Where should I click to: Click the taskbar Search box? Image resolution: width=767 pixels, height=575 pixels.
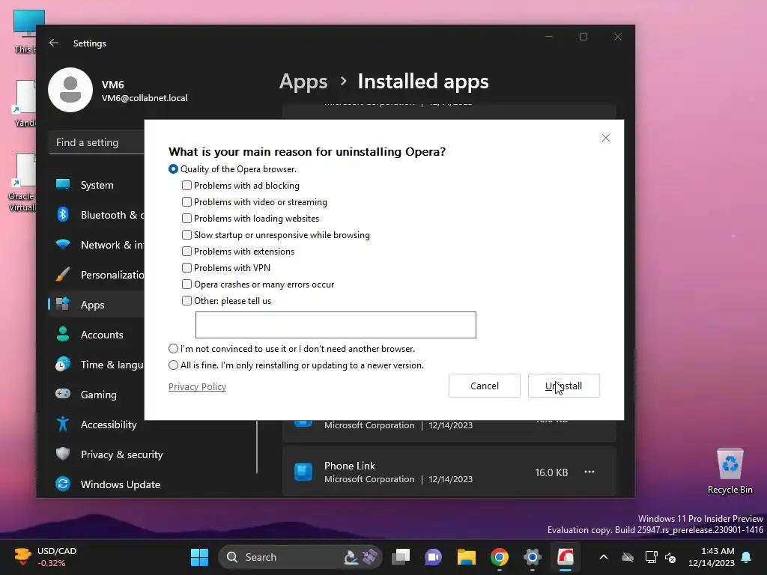pyautogui.click(x=300, y=557)
